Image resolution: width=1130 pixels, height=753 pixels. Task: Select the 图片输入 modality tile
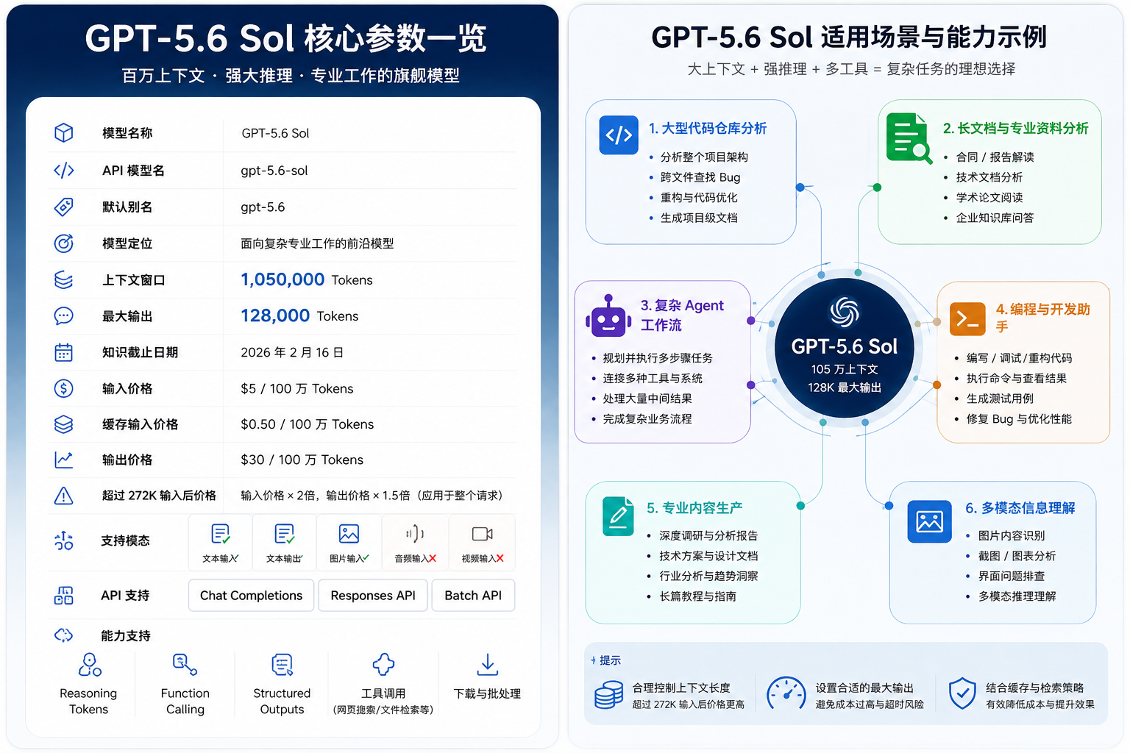click(x=349, y=543)
